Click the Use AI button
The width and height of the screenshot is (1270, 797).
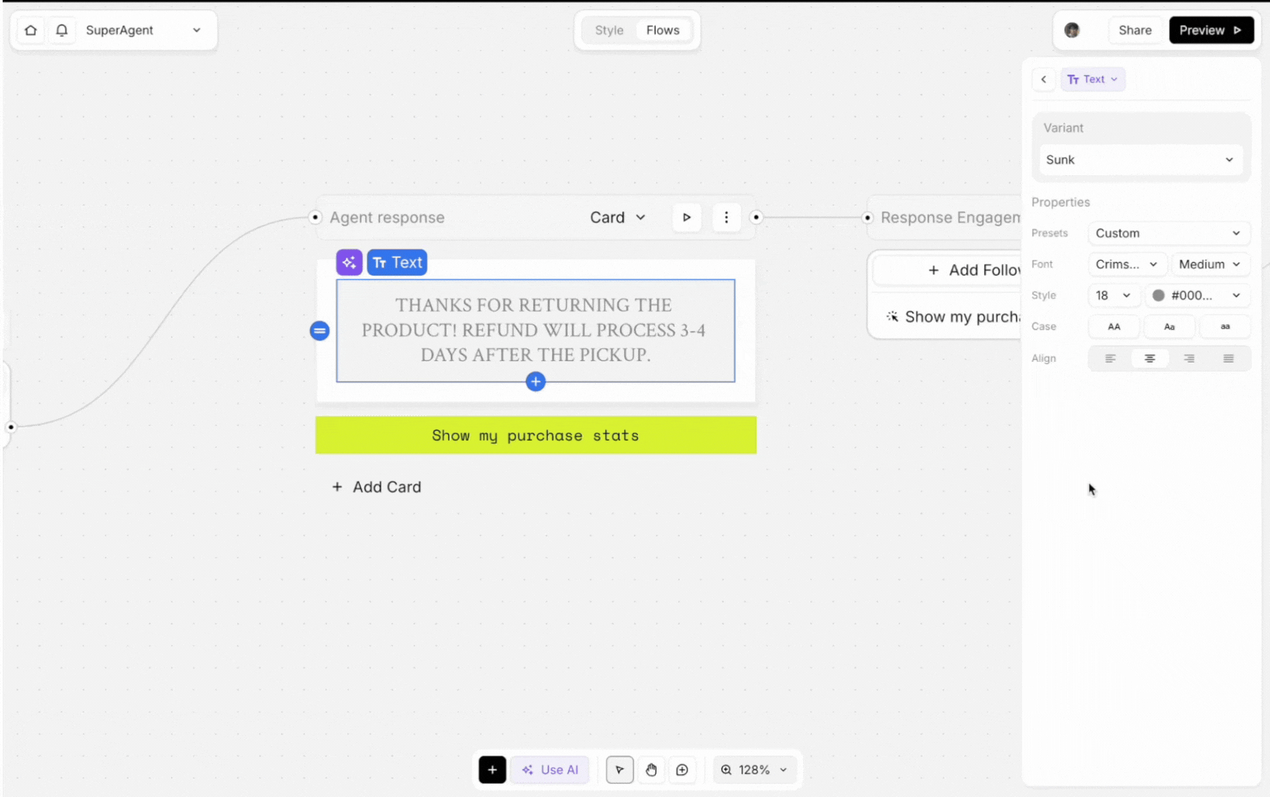tap(550, 770)
